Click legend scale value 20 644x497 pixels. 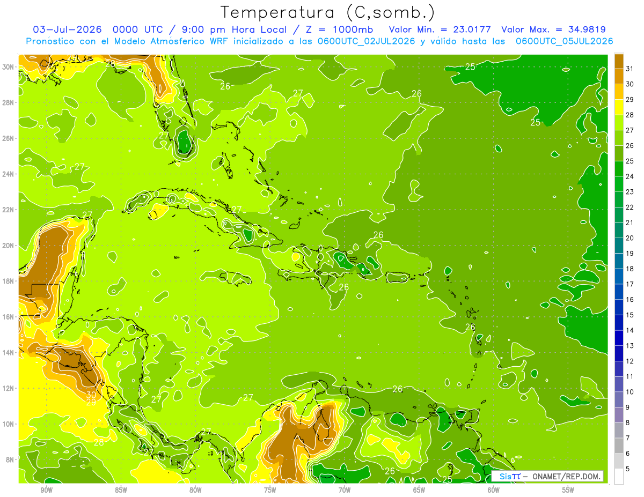coord(630,238)
